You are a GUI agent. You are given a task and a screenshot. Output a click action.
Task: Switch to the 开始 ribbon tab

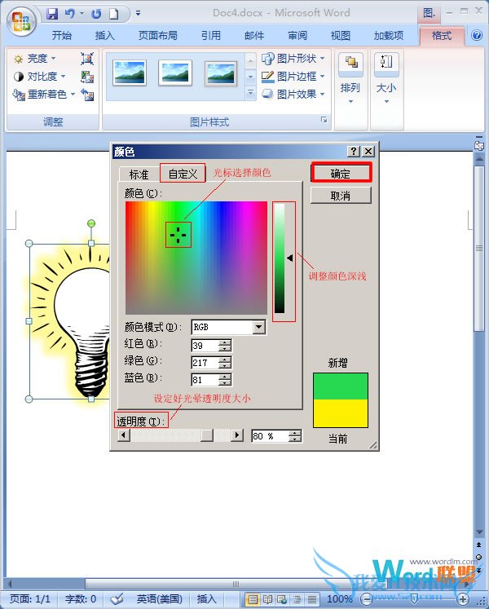click(x=62, y=36)
